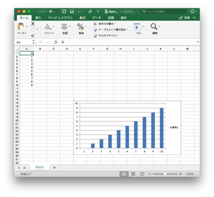Click the redo circular arrow icon

[90, 12]
